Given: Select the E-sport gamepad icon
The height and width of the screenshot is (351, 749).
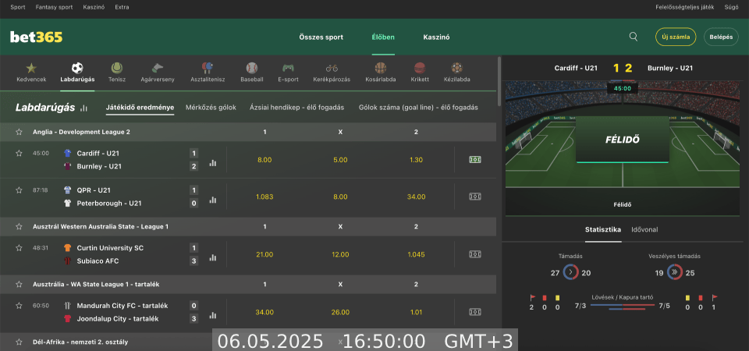Looking at the screenshot, I should pos(288,68).
